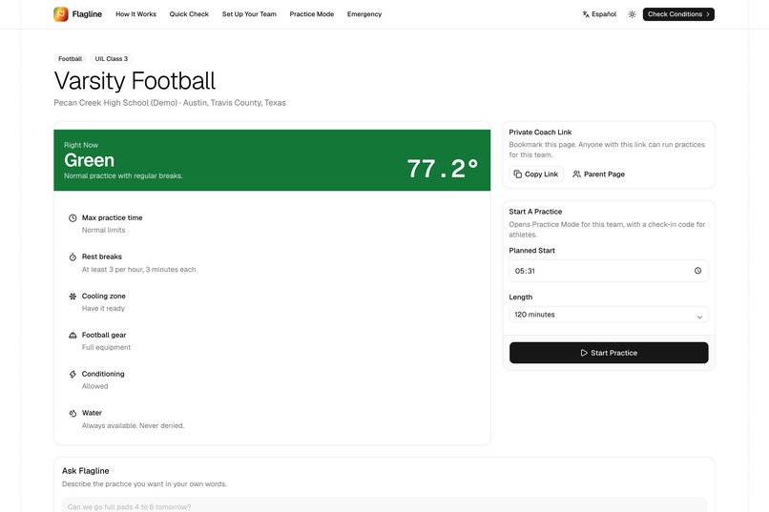Click the UIL Class 3 tag
This screenshot has height=512, width=769.
click(112, 59)
